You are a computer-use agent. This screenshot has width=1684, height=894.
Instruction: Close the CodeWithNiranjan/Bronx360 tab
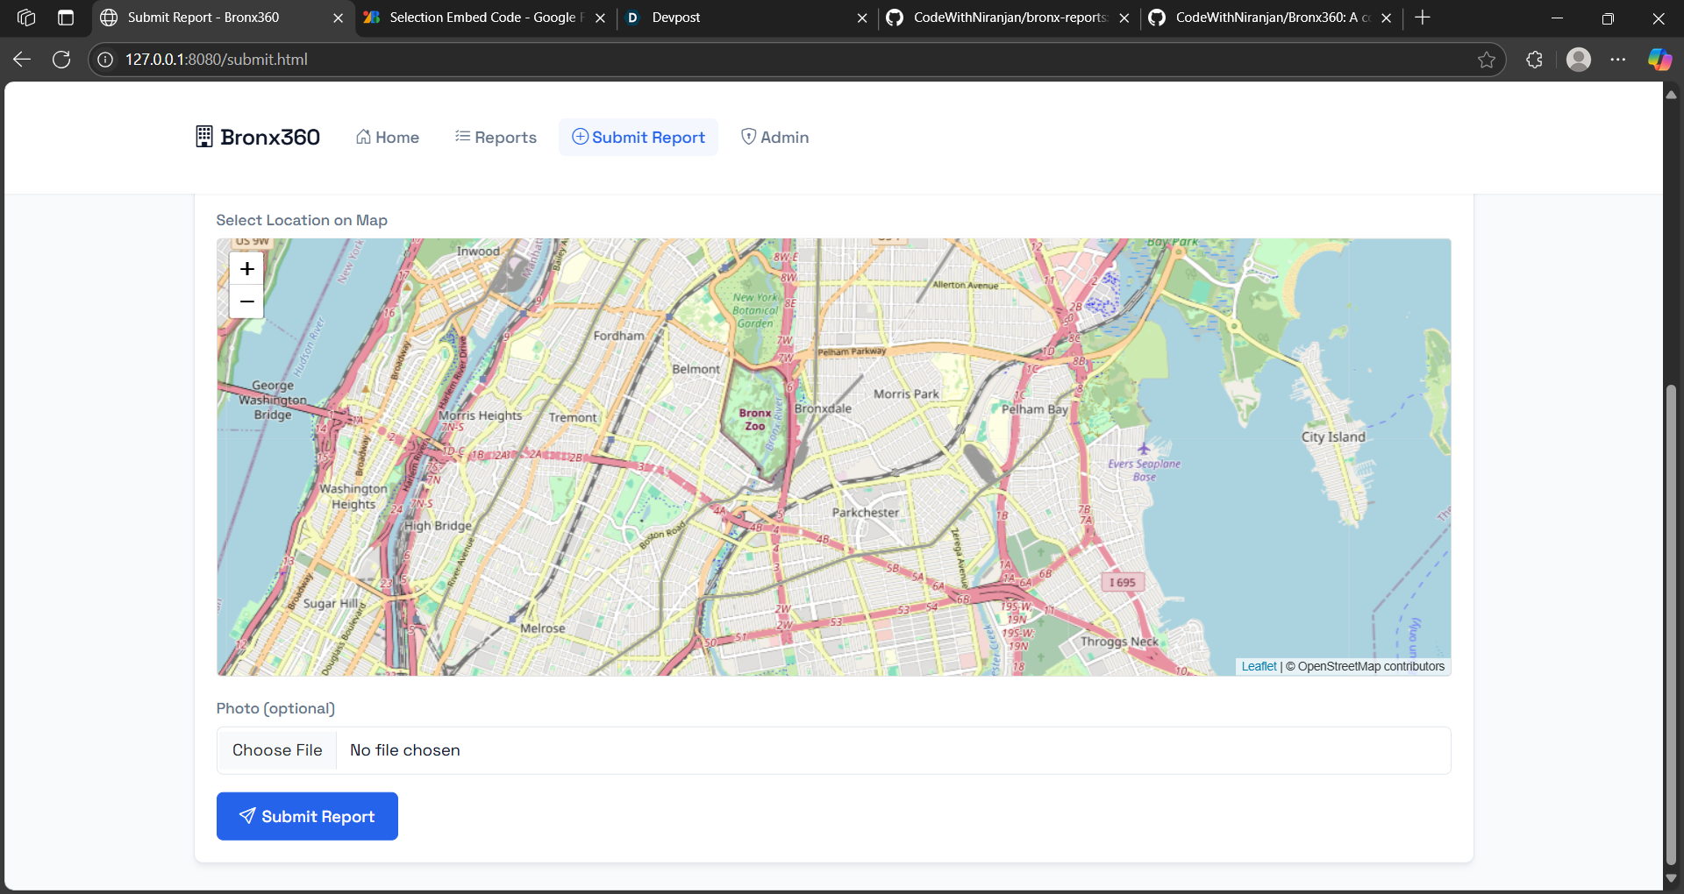coord(1387,18)
